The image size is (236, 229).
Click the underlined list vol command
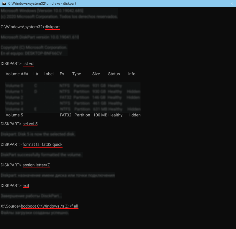point(29,63)
